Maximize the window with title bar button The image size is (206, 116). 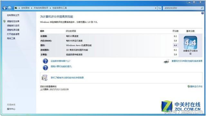[x=194, y=2]
